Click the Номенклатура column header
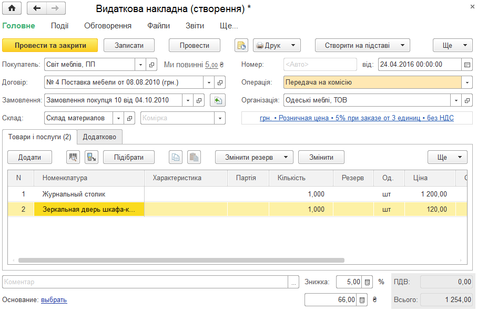477x311 pixels. coord(89,178)
